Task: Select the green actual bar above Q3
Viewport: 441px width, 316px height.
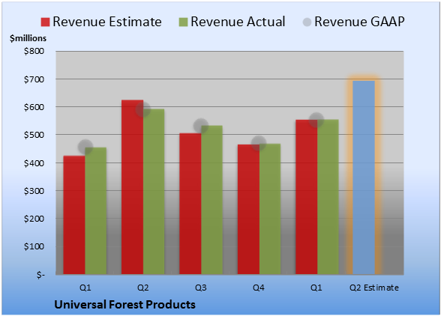Action: (x=211, y=200)
